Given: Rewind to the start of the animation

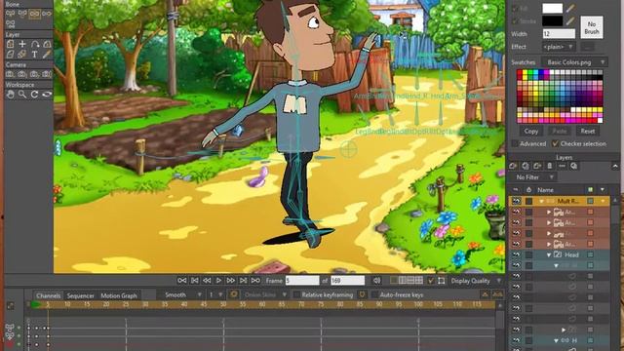Looking at the screenshot, I should [x=182, y=281].
